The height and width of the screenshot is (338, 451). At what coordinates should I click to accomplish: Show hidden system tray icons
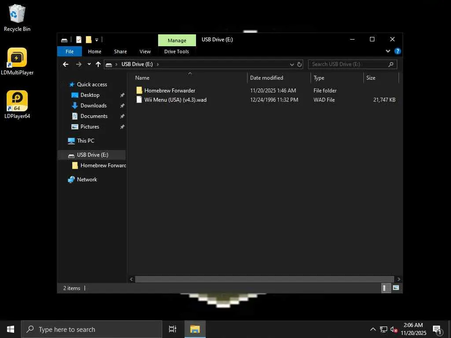(x=373, y=329)
